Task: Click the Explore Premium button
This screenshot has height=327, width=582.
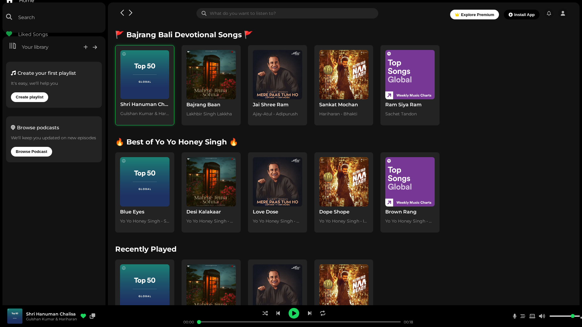Action: click(474, 15)
